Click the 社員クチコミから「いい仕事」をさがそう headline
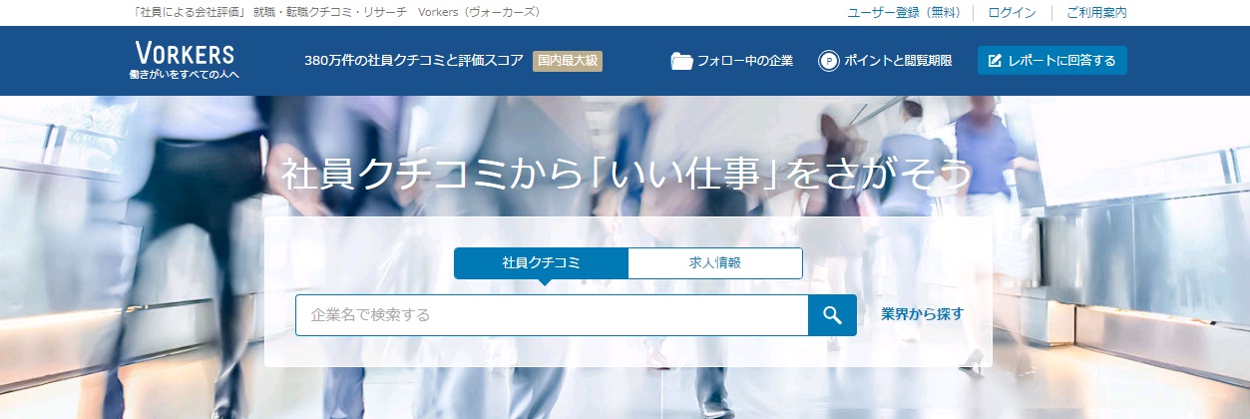The width and height of the screenshot is (1250, 419). pyautogui.click(x=626, y=174)
